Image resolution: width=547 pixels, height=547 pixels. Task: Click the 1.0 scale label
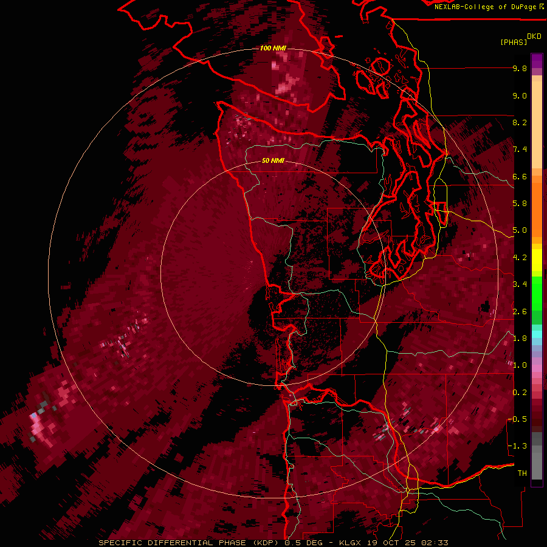[520, 365]
